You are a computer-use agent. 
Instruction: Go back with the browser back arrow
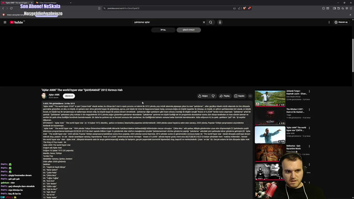point(3,8)
